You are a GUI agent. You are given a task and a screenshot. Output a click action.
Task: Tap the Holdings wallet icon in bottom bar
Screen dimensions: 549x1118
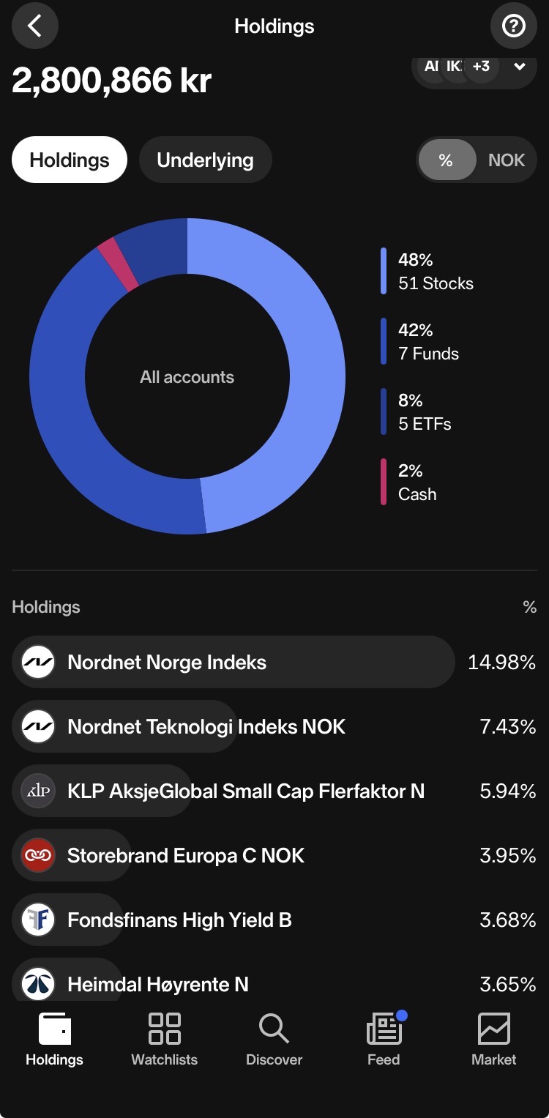click(55, 1029)
